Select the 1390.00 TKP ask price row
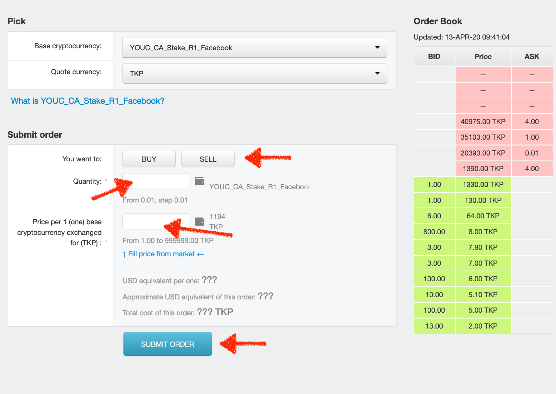 [483, 168]
